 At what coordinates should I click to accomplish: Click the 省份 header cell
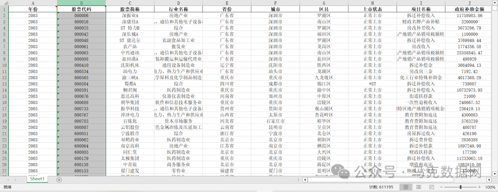coord(227,9)
